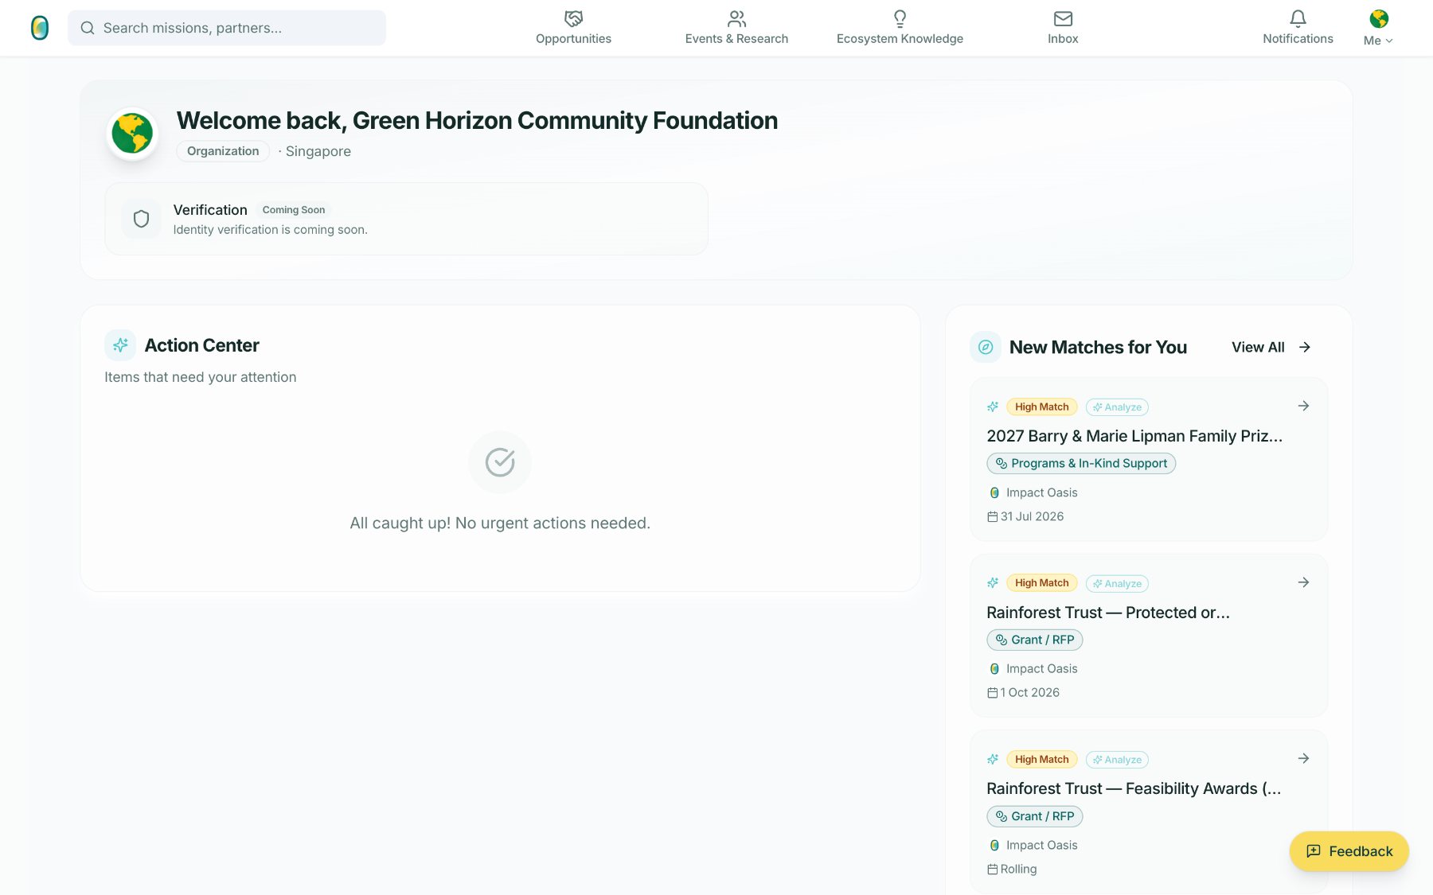The height and width of the screenshot is (895, 1433).
Task: Analyze the Rainforest Trust Feasibility Awards match
Action: 1117,760
